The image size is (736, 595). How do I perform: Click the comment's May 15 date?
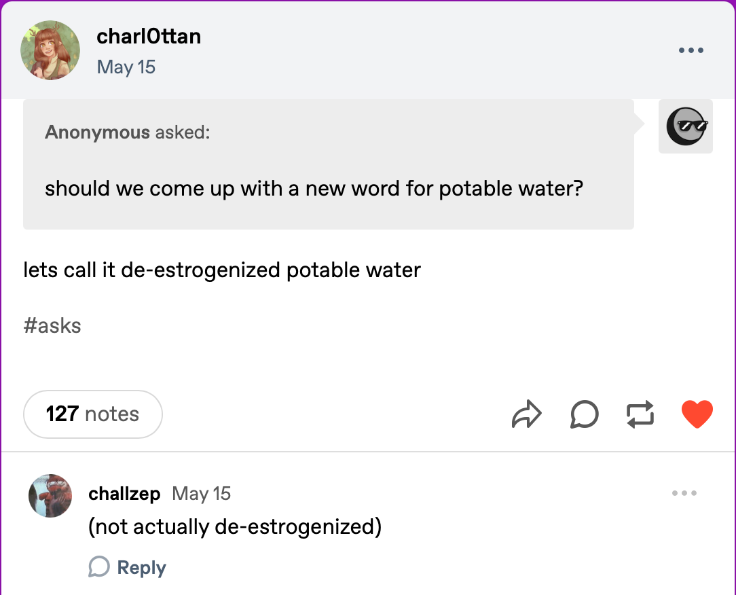coord(202,494)
